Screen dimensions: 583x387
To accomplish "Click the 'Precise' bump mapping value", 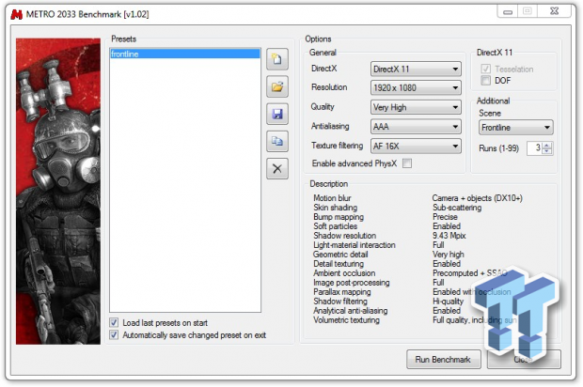I will coord(445,217).
